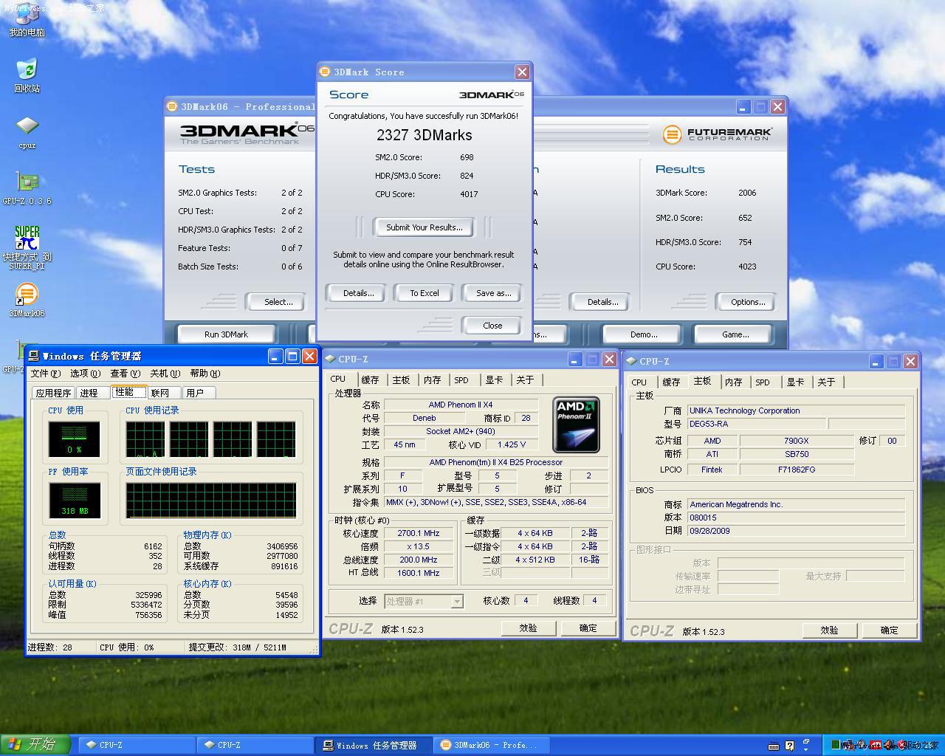Screen dimensions: 945x756
Task: Click the Windows Start button
Action: [x=35, y=744]
